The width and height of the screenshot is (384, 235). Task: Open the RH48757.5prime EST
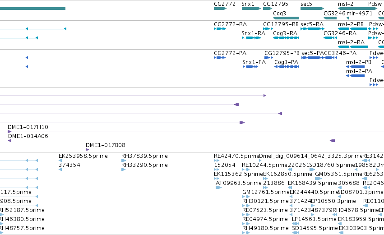[1, 233]
